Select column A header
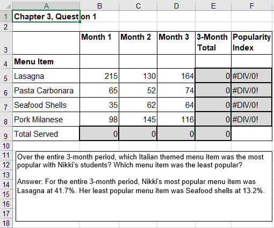This screenshot has height=228, width=274. pyautogui.click(x=46, y=6)
